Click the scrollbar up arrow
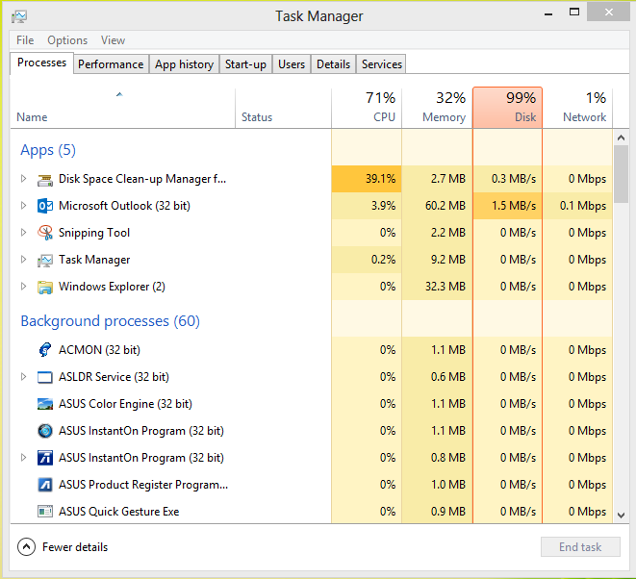 (621, 138)
